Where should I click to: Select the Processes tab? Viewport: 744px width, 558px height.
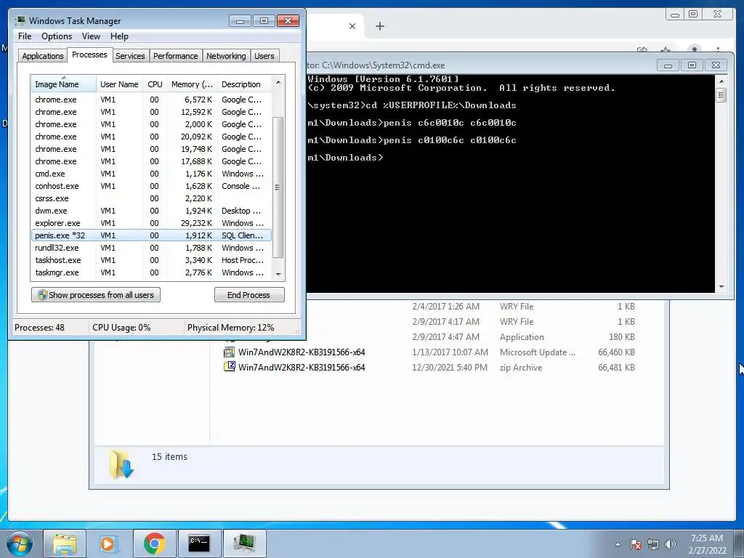click(x=89, y=54)
